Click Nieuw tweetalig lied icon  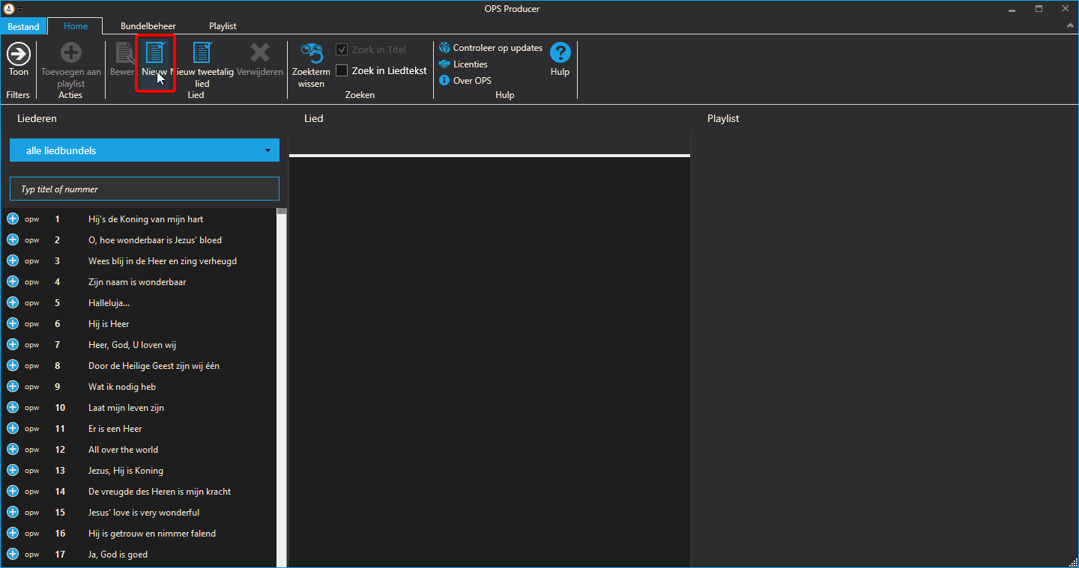(202, 53)
